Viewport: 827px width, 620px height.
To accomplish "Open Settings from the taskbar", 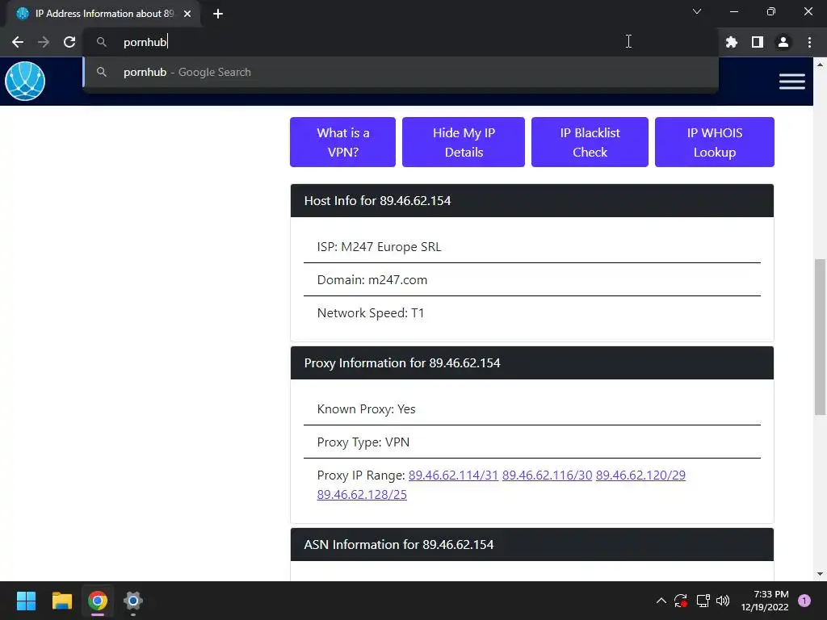I will coord(133,601).
